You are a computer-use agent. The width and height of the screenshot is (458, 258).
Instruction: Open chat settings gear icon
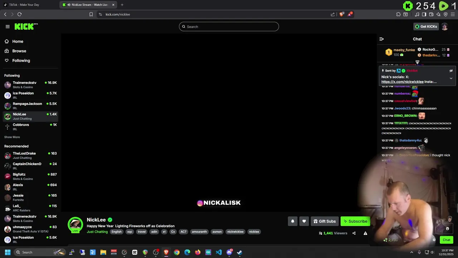(434, 240)
